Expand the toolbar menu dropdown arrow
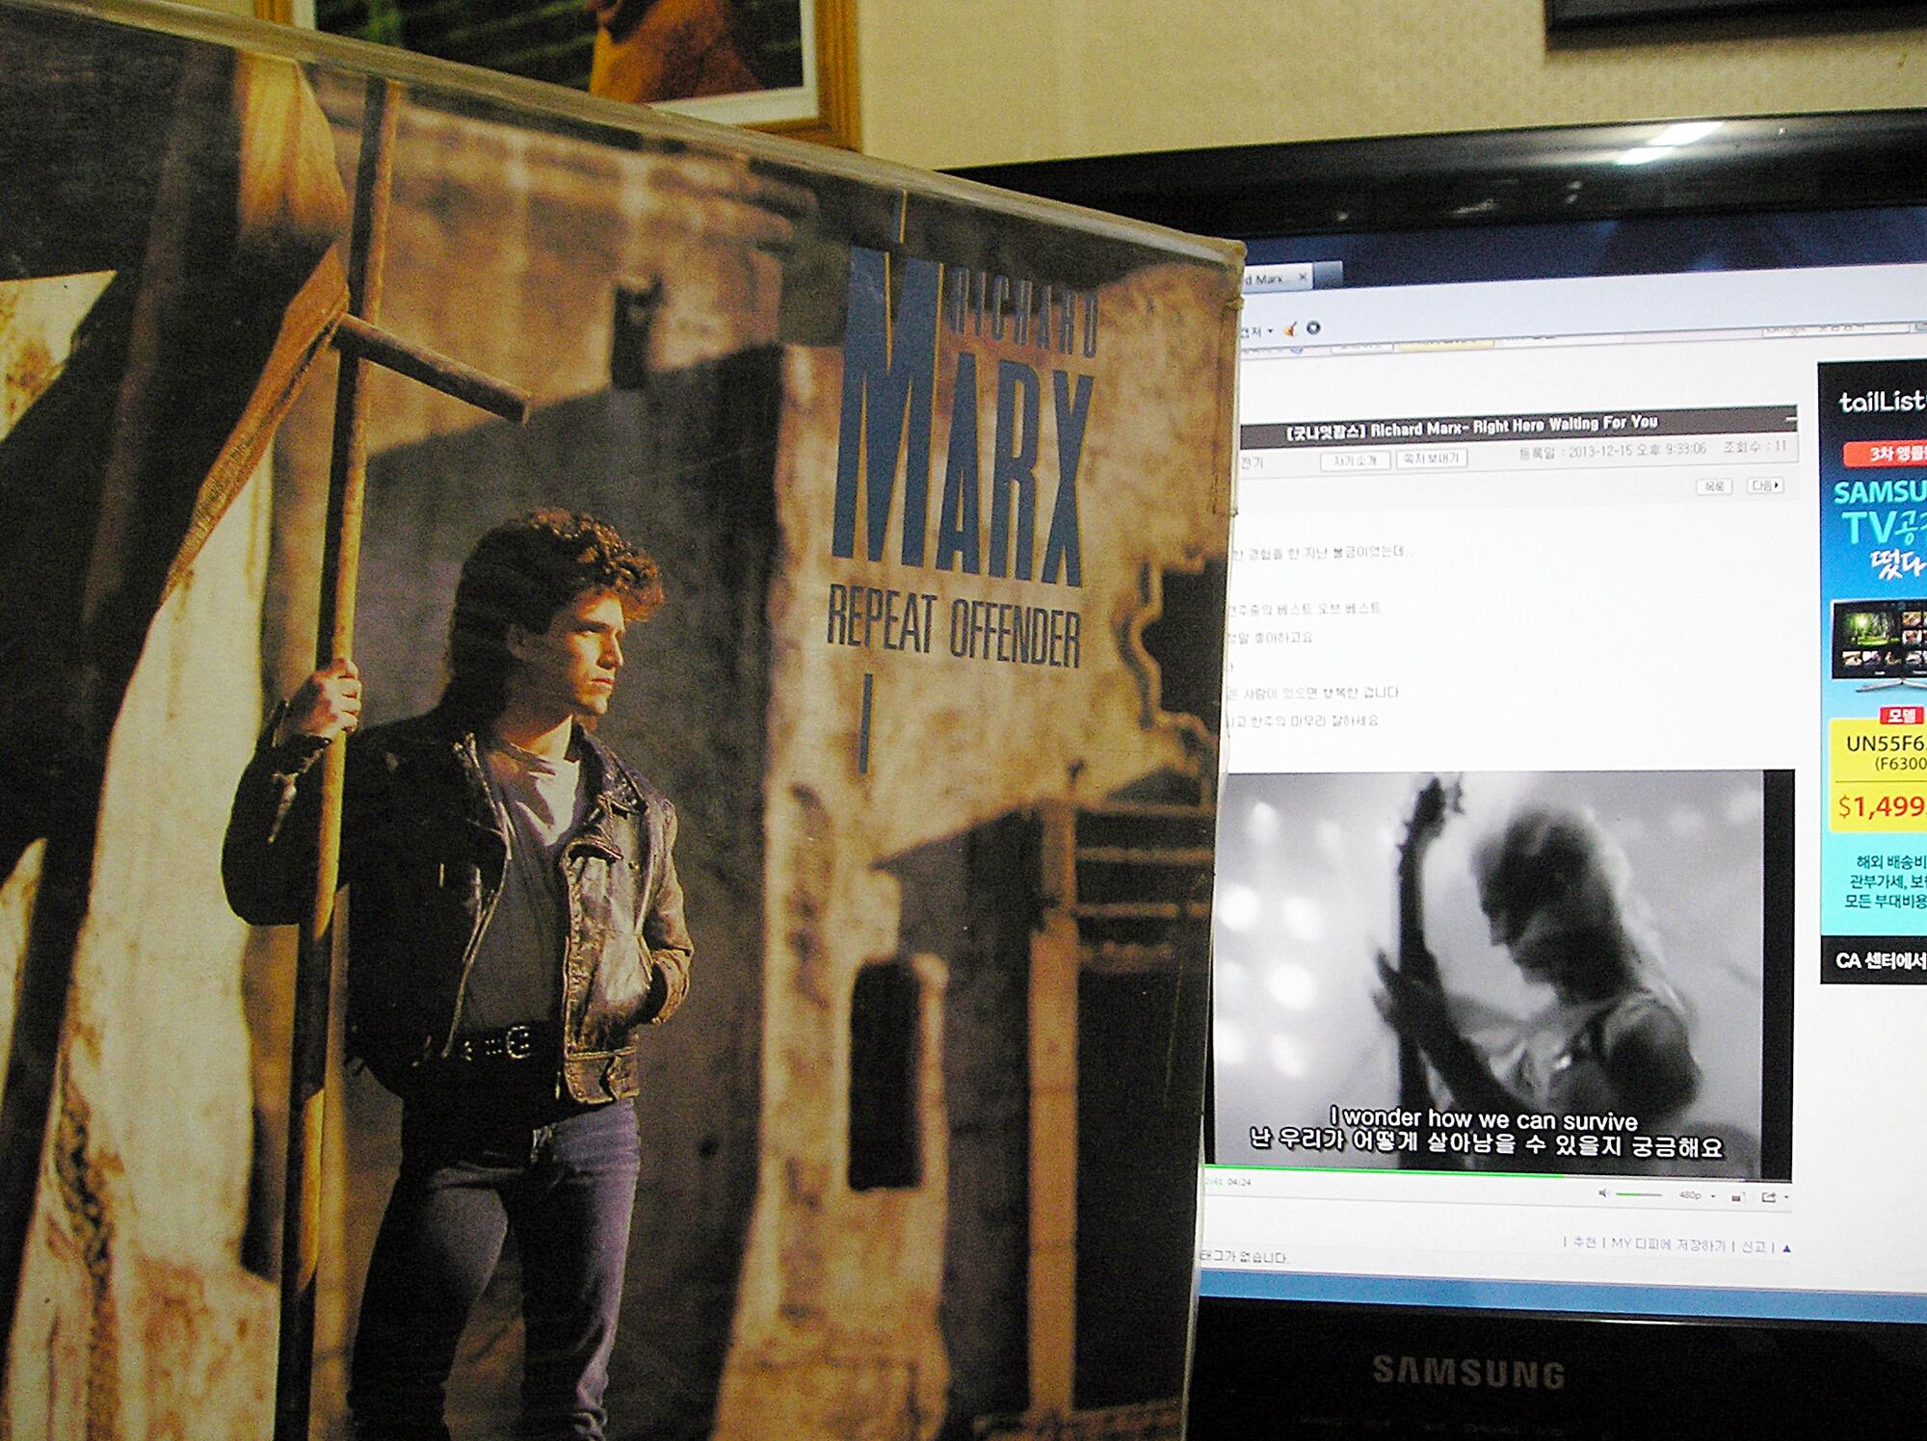This screenshot has width=1927, height=1441. [x=1271, y=331]
